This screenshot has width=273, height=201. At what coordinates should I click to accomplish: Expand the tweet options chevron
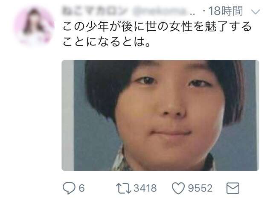(256, 12)
